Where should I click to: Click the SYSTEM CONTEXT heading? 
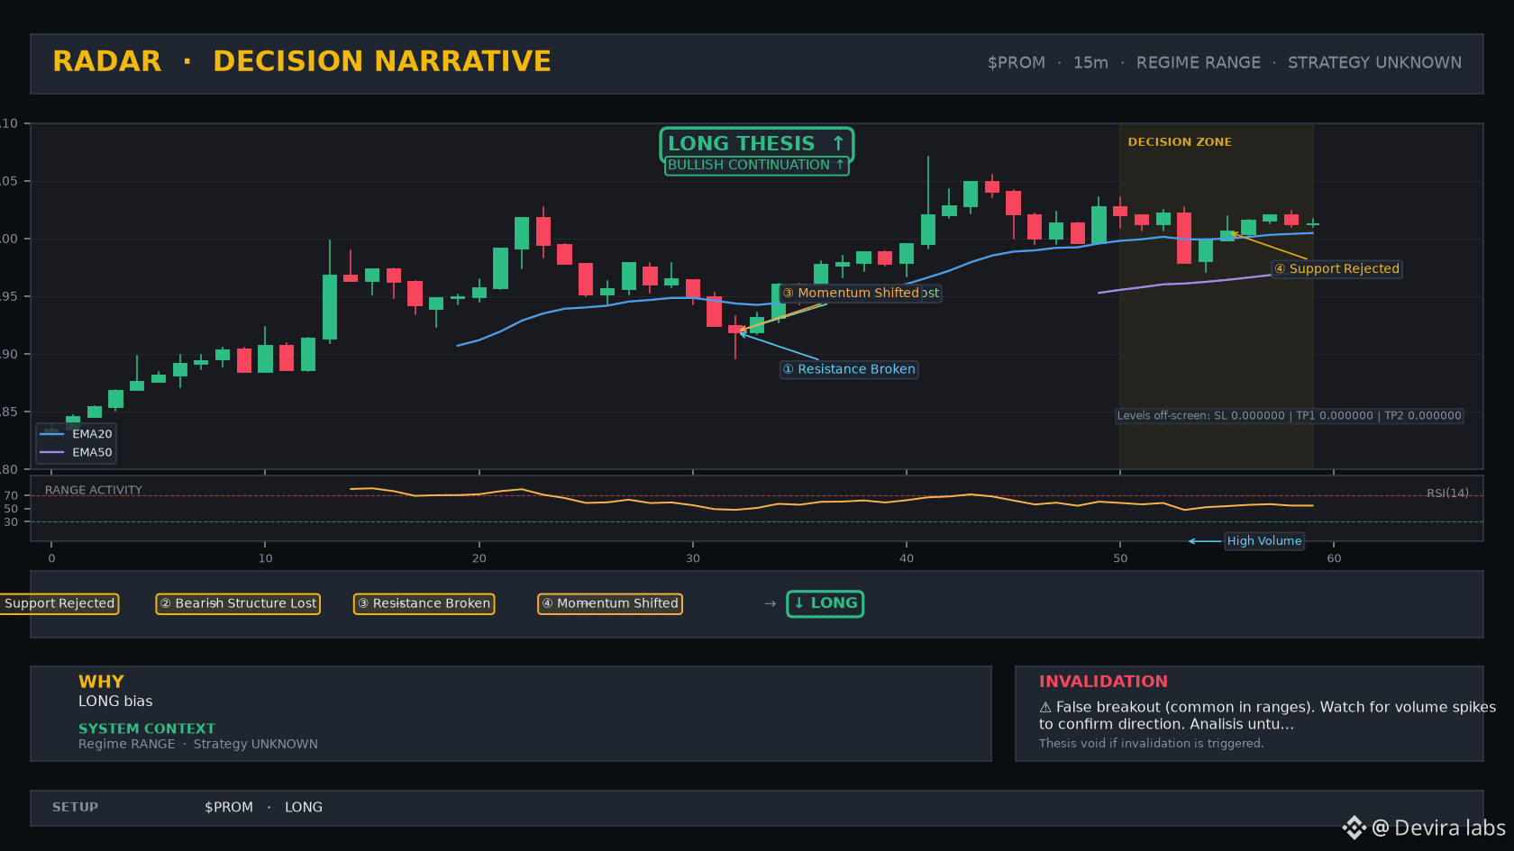(x=147, y=729)
